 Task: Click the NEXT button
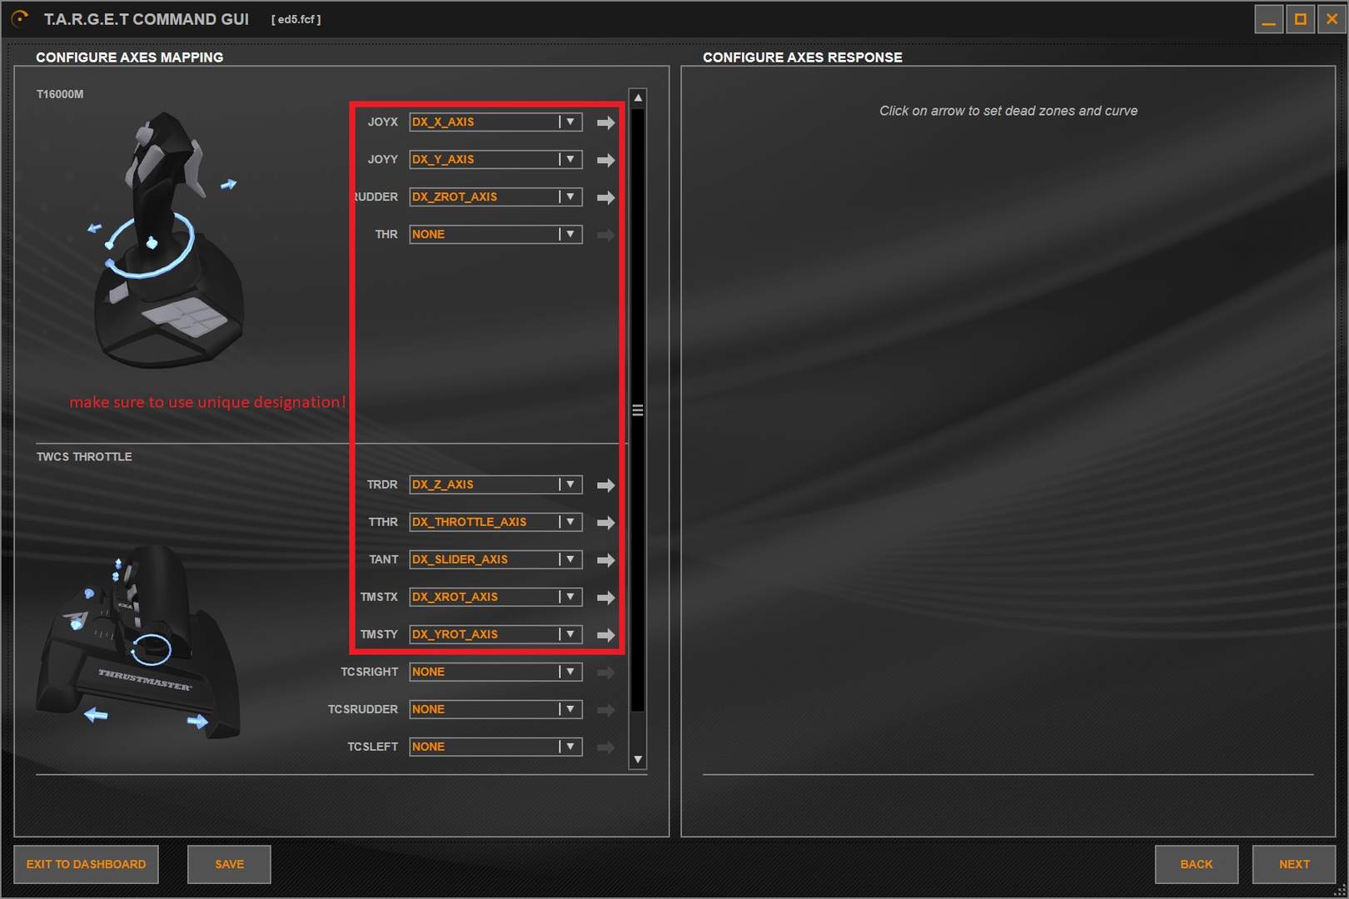pos(1294,864)
